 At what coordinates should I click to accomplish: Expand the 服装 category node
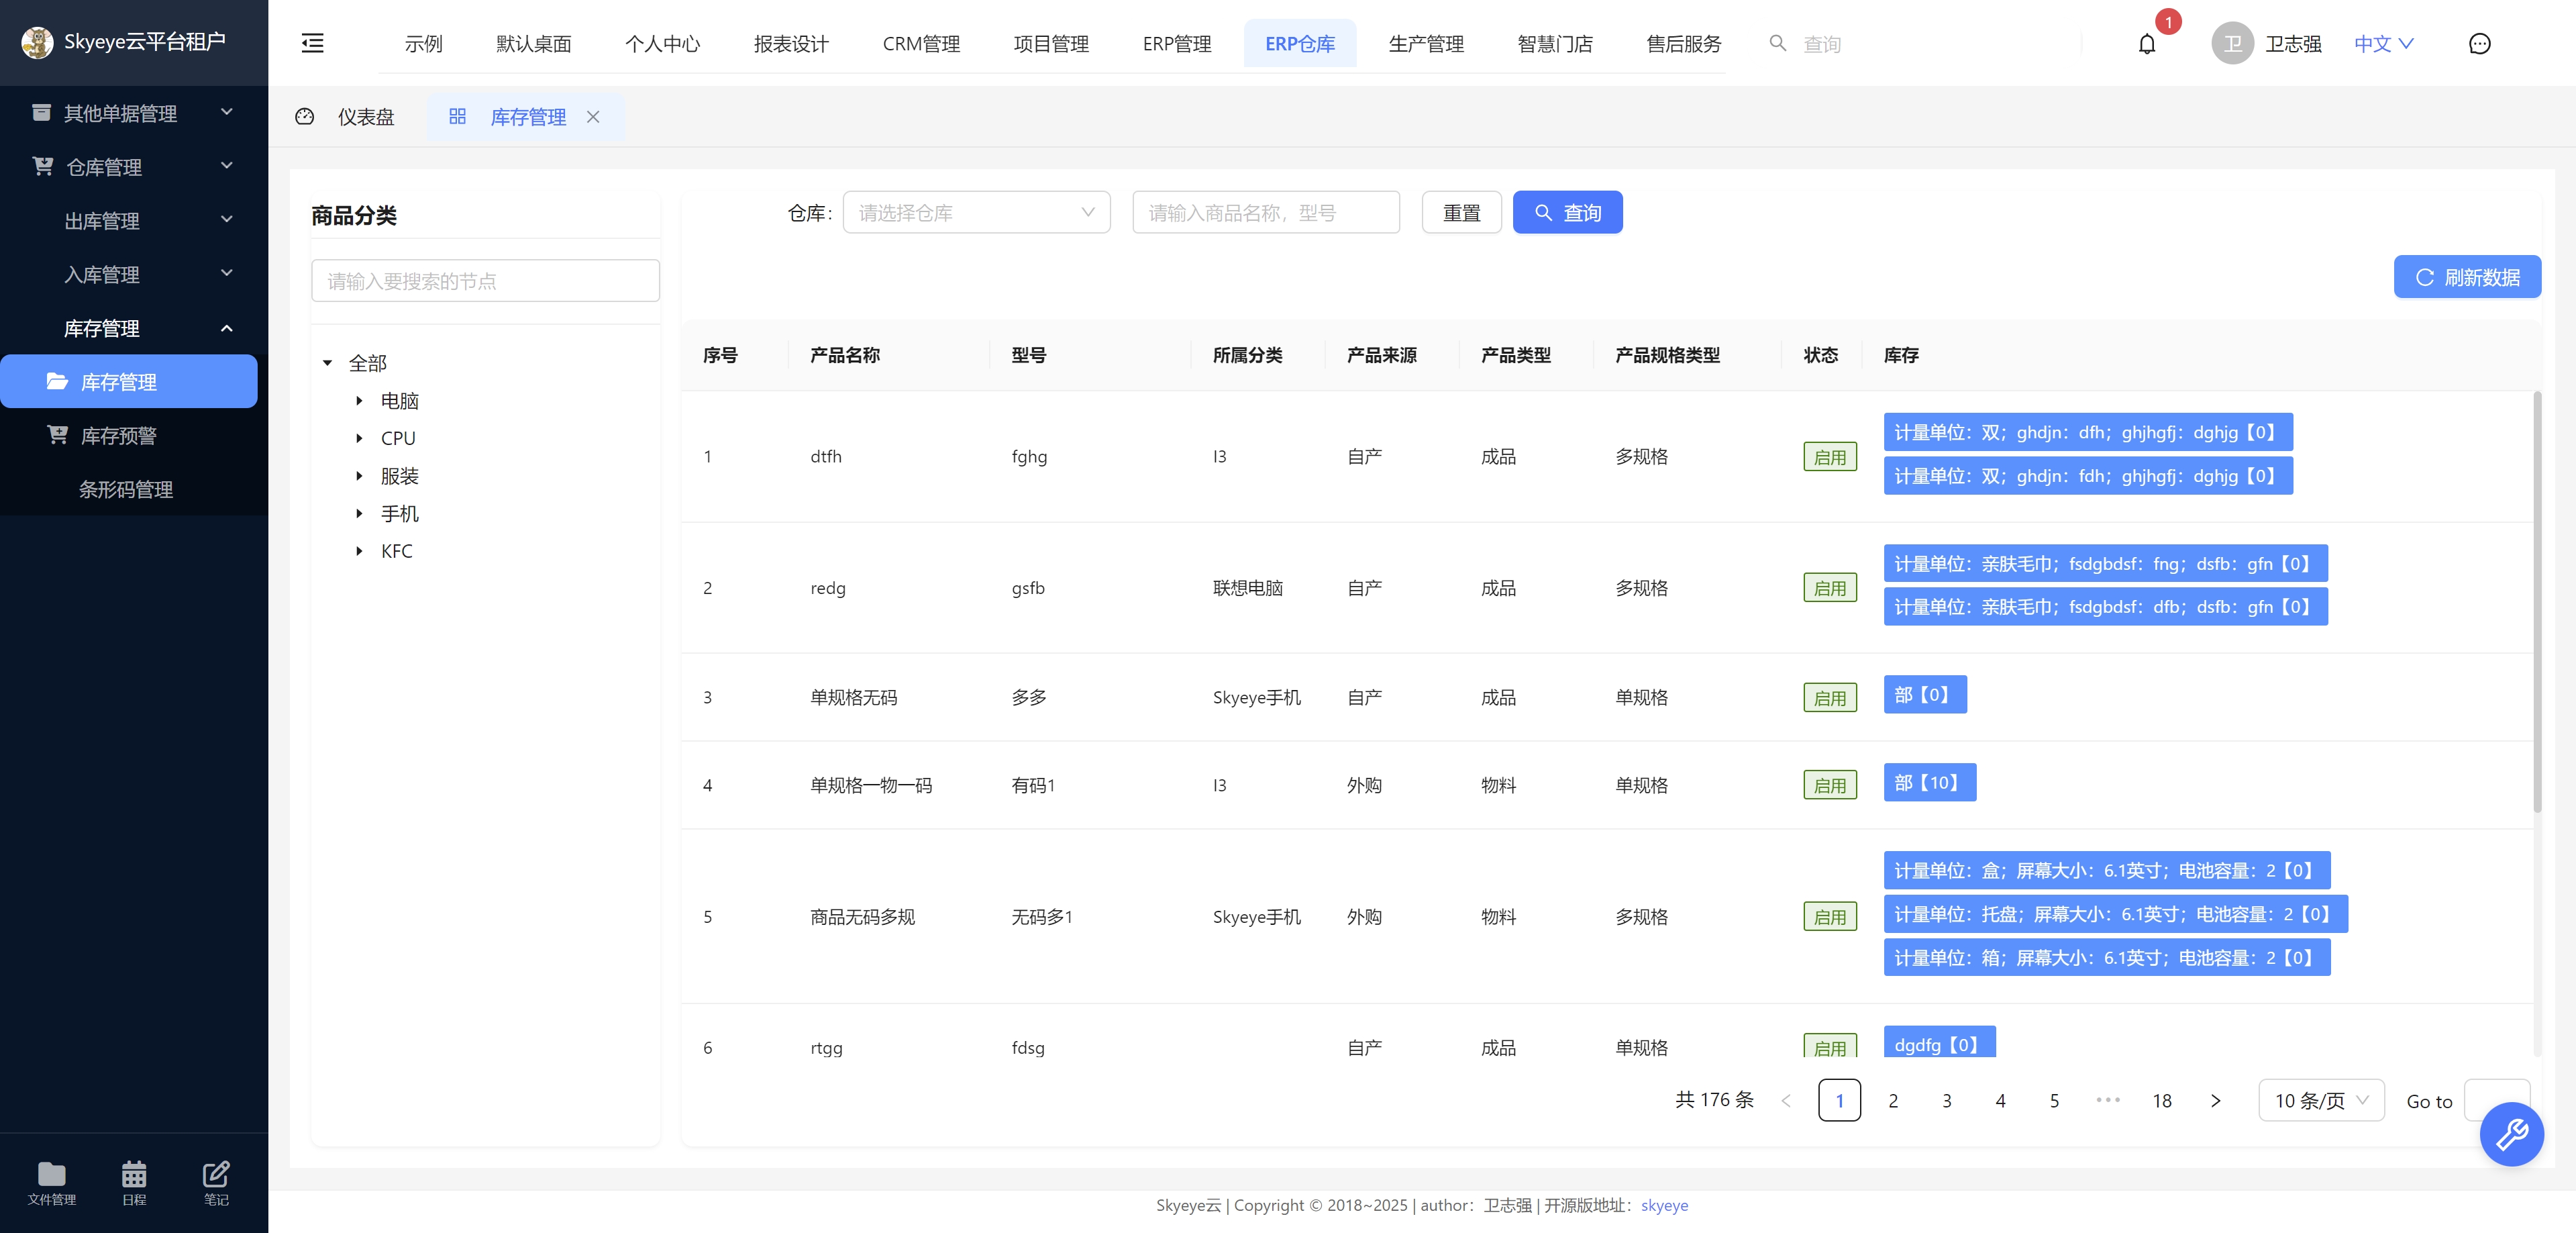[359, 476]
